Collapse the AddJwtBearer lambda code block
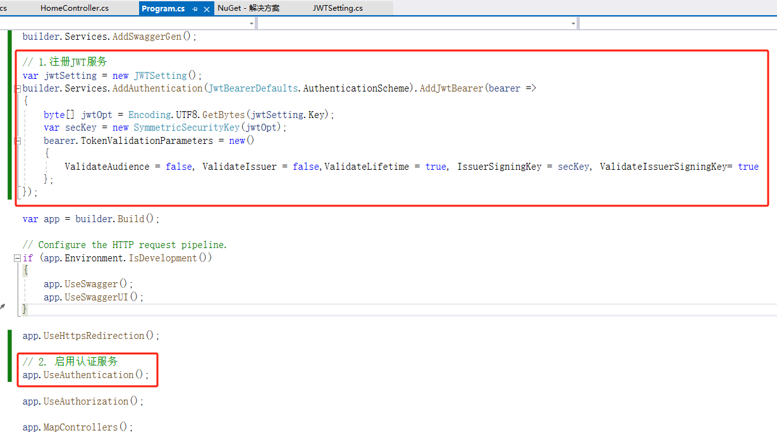777x445 pixels. click(x=17, y=88)
